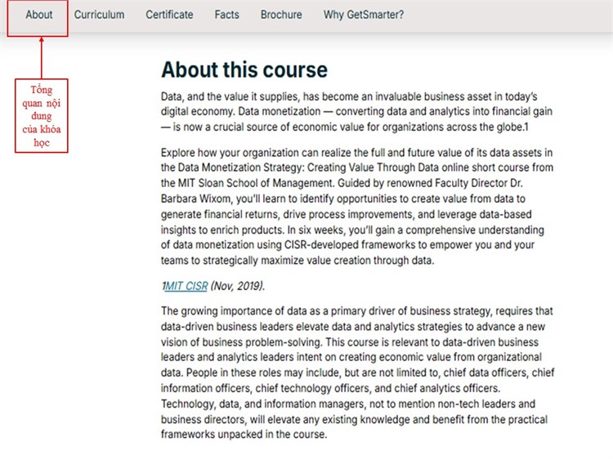
Task: Follow the MIT CISR hyperlink
Action: point(186,286)
